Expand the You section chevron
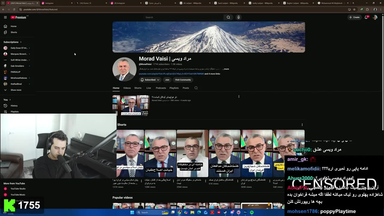Screen dimensions: 384x216 click(x=10, y=100)
